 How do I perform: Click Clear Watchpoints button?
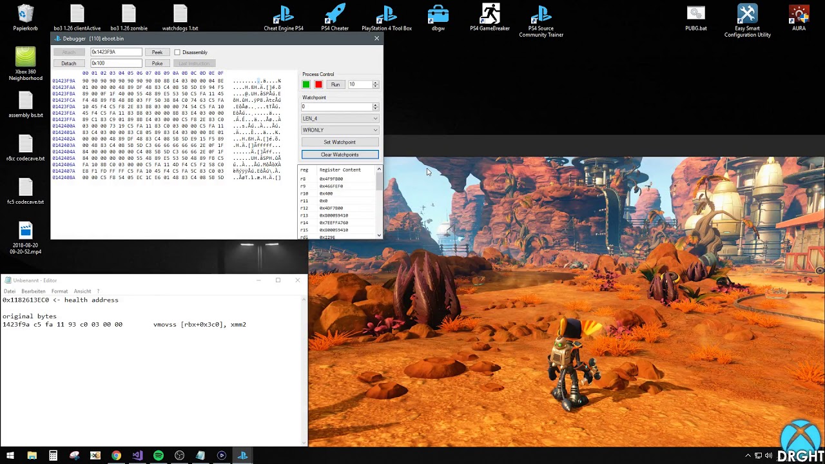pyautogui.click(x=340, y=155)
